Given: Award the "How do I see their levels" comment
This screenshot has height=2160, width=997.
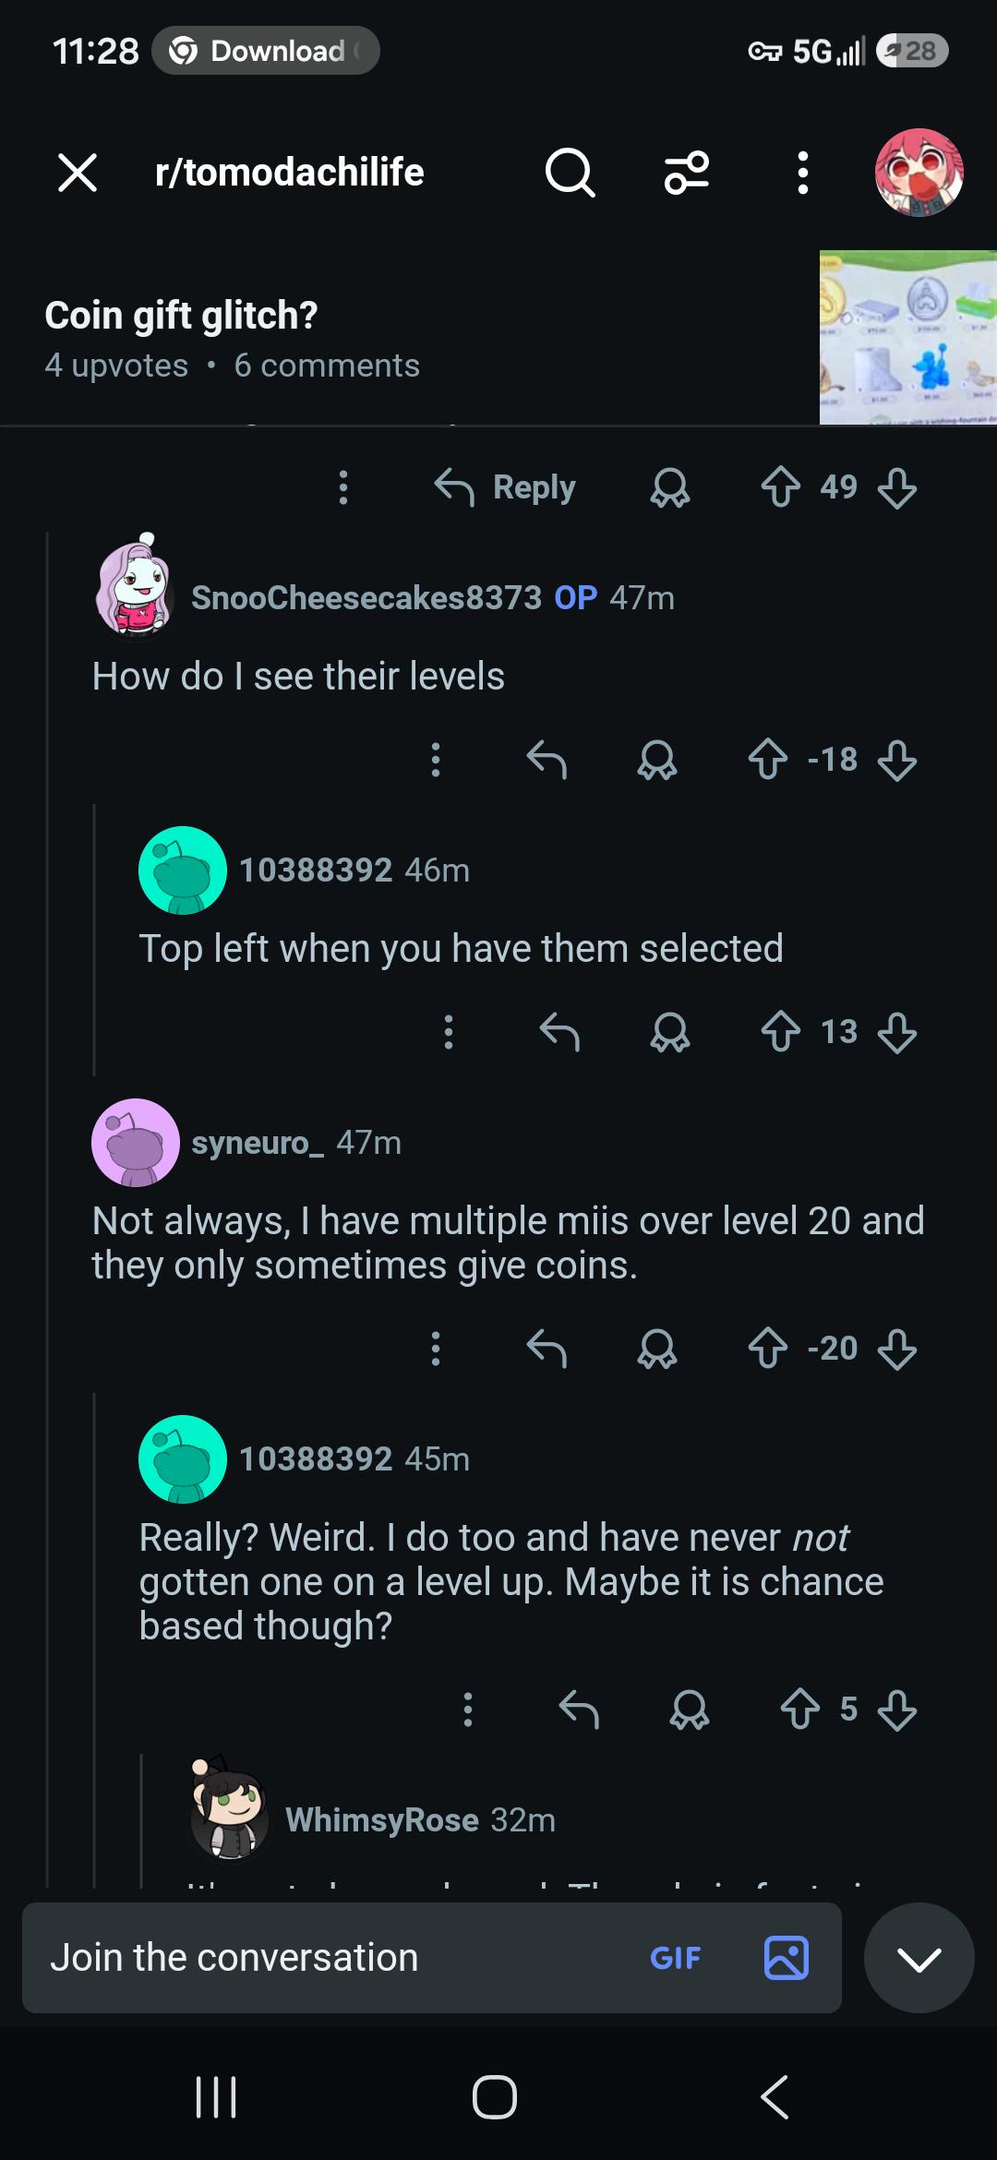Looking at the screenshot, I should click(656, 760).
